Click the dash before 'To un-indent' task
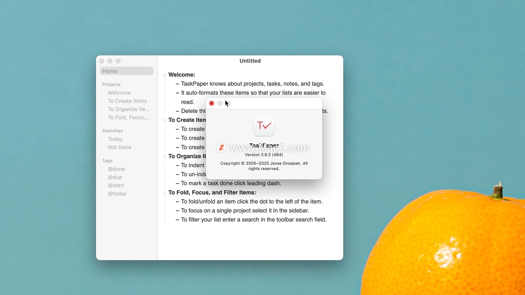This screenshot has height=295, width=525. (177, 174)
